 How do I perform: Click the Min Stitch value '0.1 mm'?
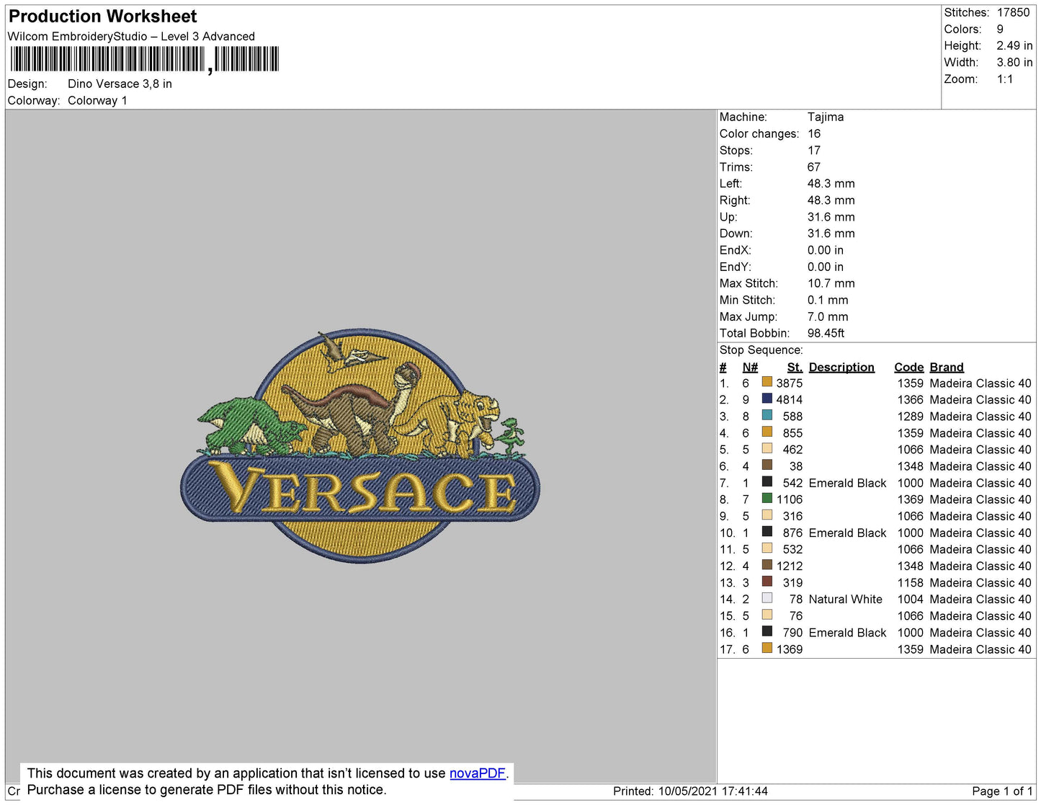coord(828,300)
